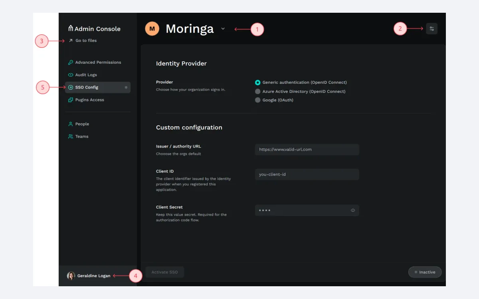The image size is (479, 299).
Task: Click the People person icon
Action: [71, 124]
